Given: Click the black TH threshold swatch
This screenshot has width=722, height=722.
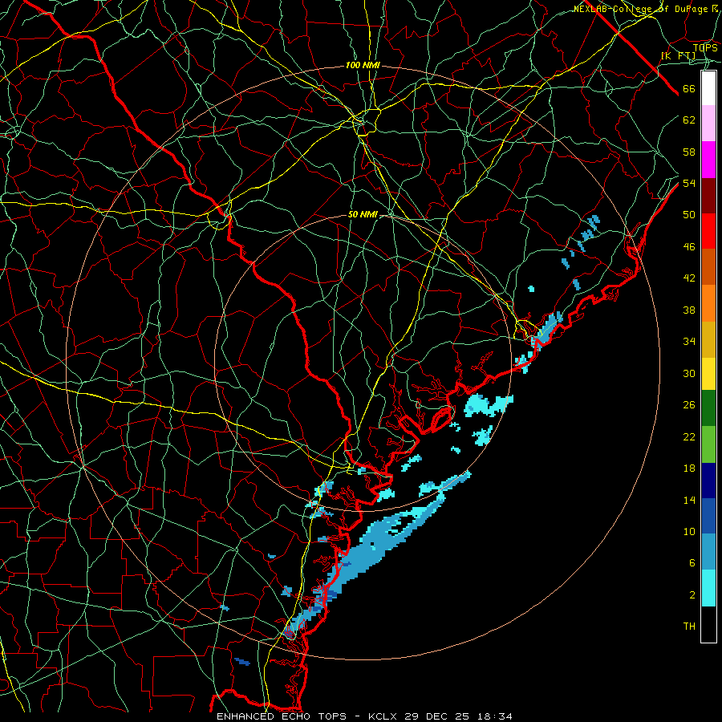Looking at the screenshot, I should click(x=708, y=624).
